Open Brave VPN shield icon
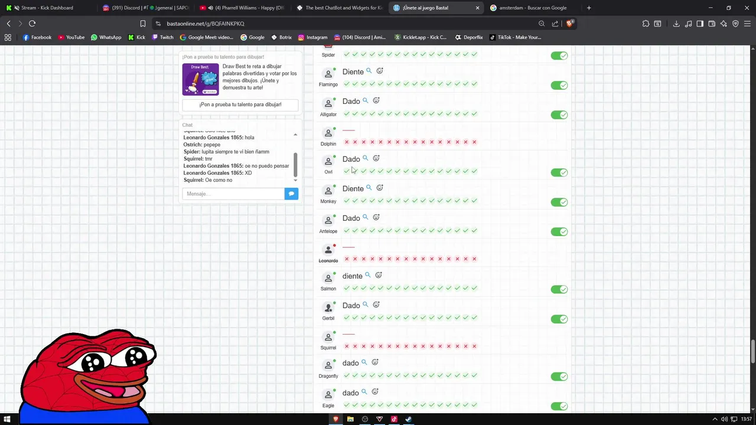Screen dimensions: 756x425 pos(735,24)
